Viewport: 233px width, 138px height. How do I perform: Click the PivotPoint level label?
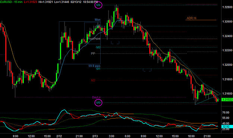click(x=94, y=39)
